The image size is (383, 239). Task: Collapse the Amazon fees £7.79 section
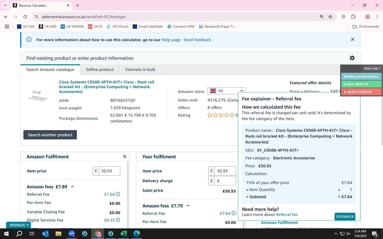[188, 206]
